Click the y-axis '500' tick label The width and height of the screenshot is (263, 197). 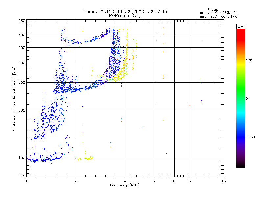22,48
